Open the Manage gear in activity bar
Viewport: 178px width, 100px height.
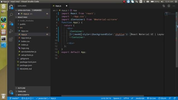click(x=11, y=92)
